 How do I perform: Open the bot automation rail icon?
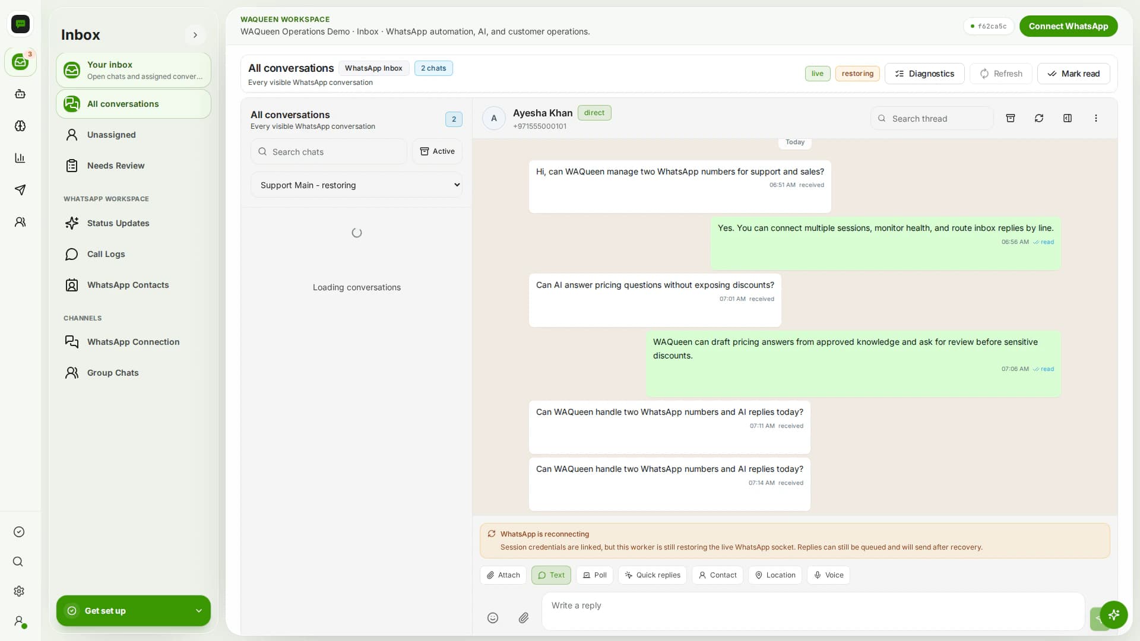tap(20, 94)
